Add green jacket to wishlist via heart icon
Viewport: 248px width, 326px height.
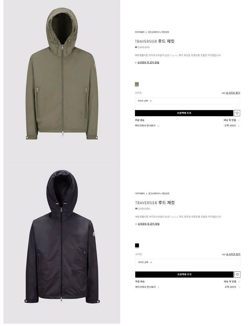click(237, 113)
